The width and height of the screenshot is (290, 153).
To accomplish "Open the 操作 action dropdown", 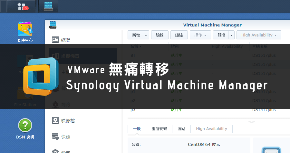I will pos(200,35).
